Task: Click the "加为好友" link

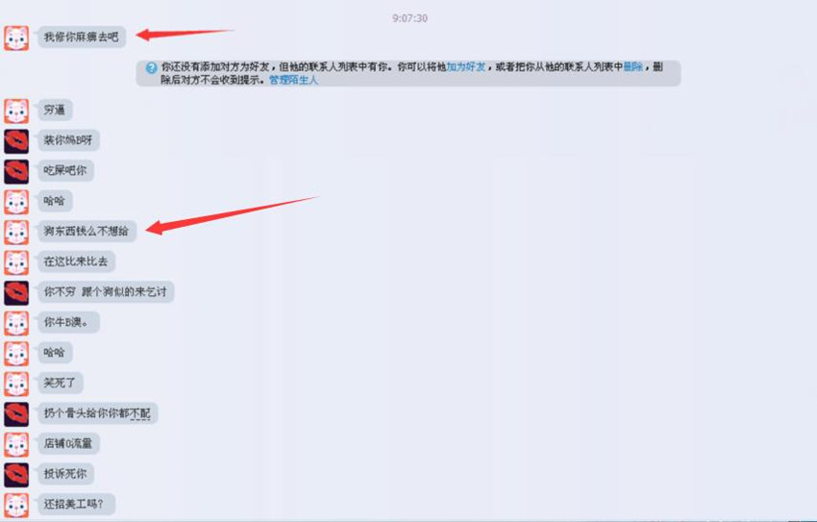Action: [x=466, y=66]
